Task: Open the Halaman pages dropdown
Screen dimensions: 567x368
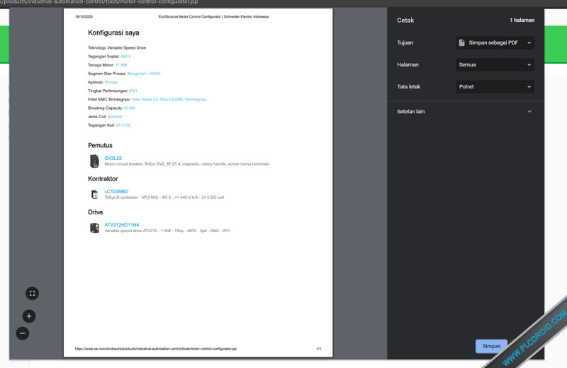Action: [x=495, y=64]
